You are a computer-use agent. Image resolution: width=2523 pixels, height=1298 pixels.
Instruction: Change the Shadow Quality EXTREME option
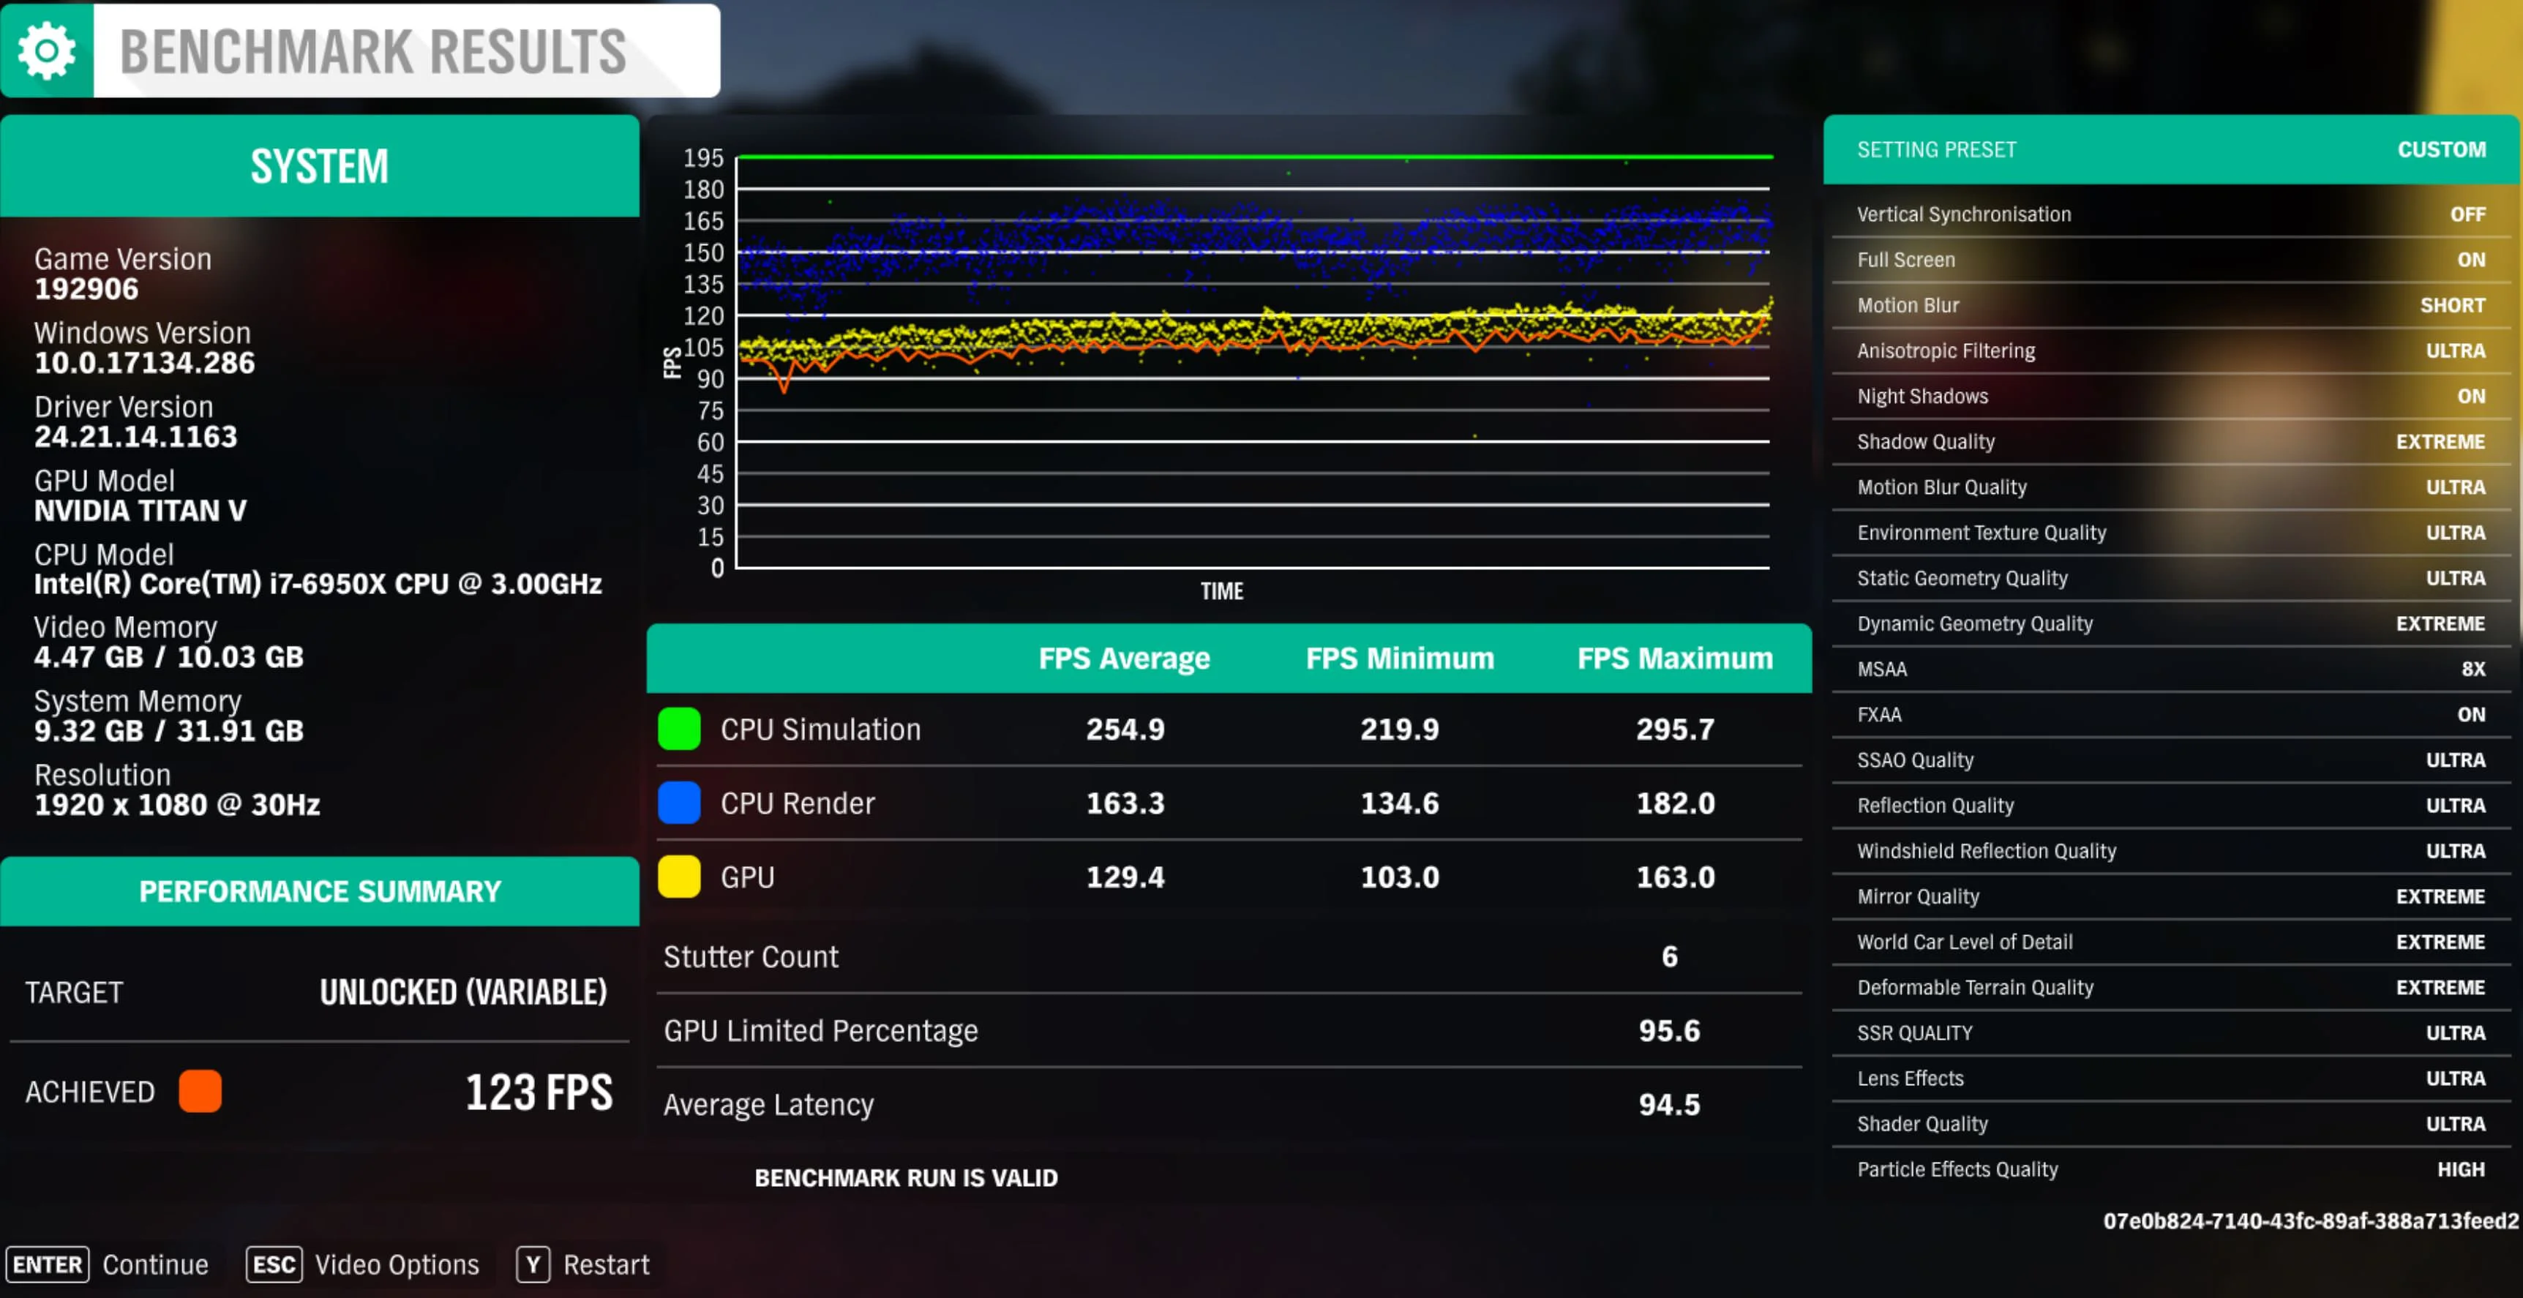[x=2440, y=442]
